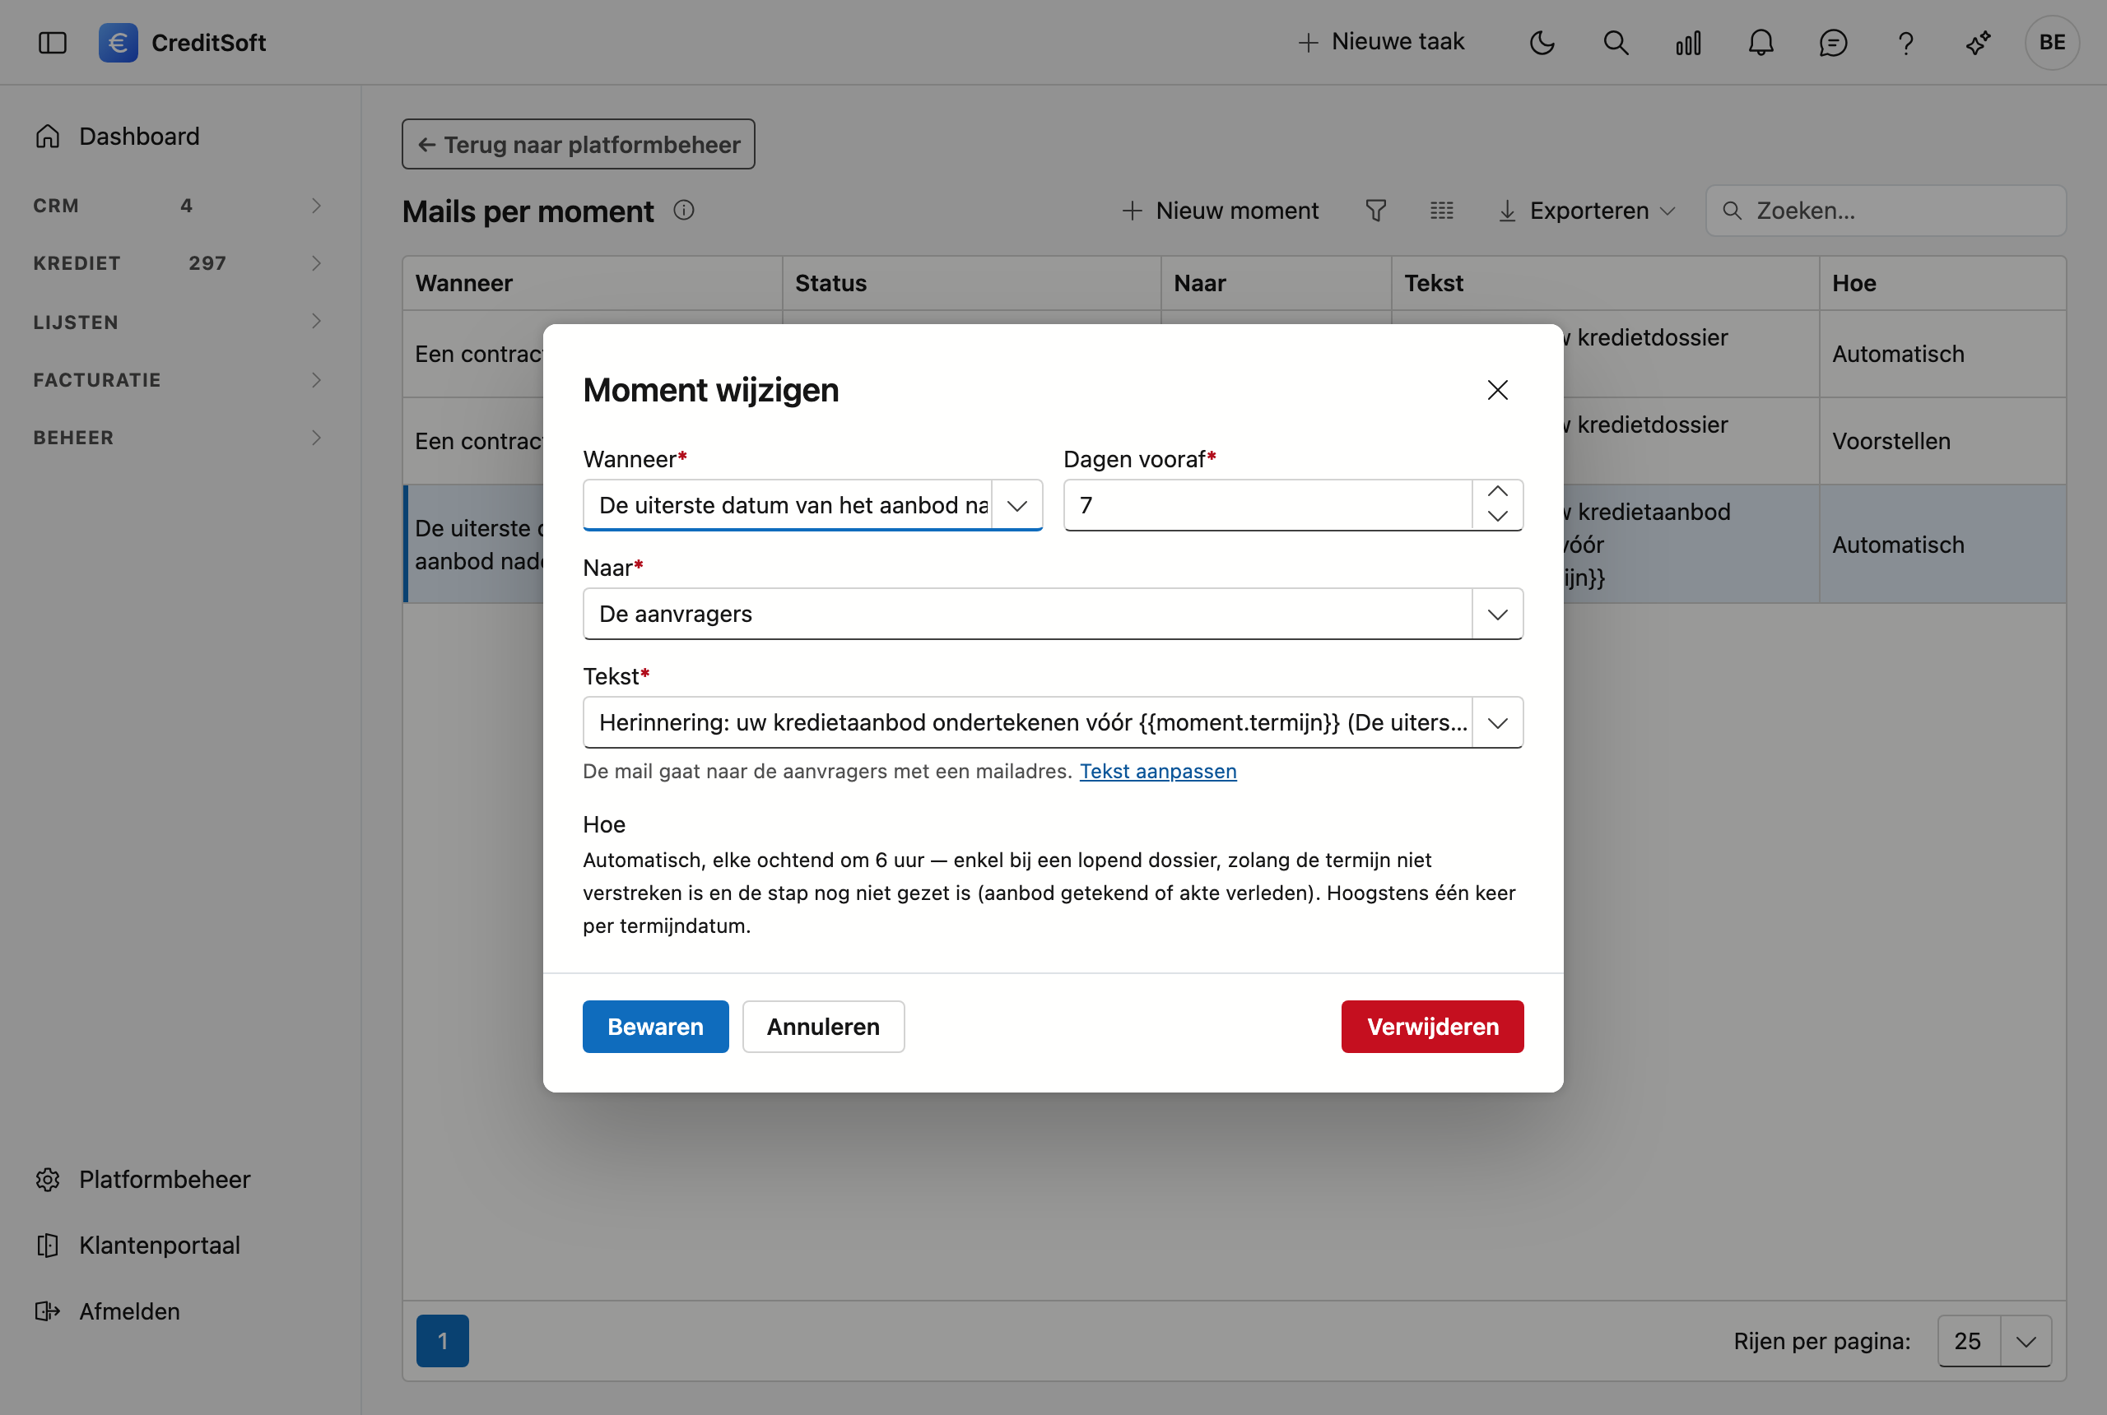2107x1415 pixels.
Task: Click the Naar column header
Action: 1277,283
